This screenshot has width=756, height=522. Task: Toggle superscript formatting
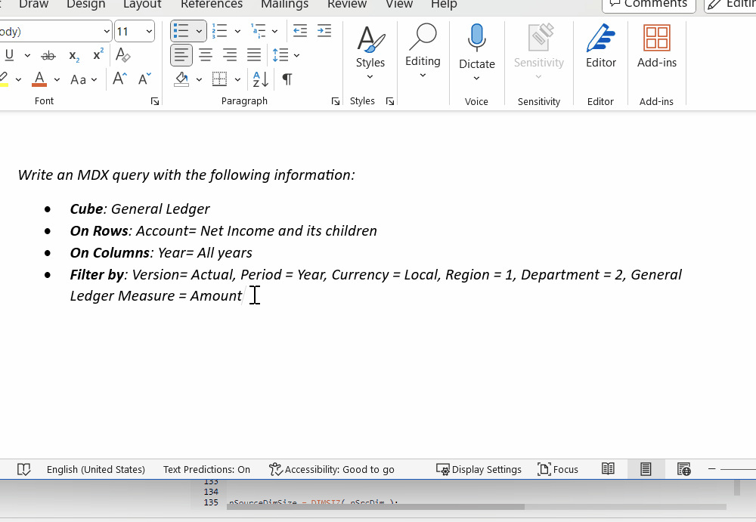point(97,54)
